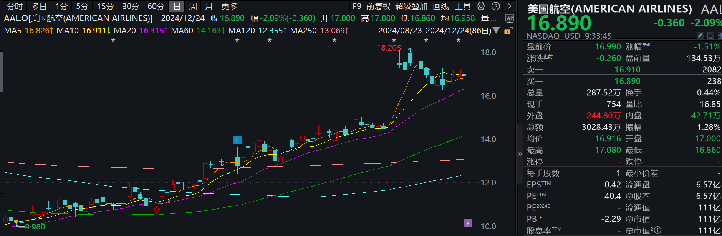The height and width of the screenshot is (236, 722).
Task: Click the 总量 value 287.52万
Action: pos(604,93)
